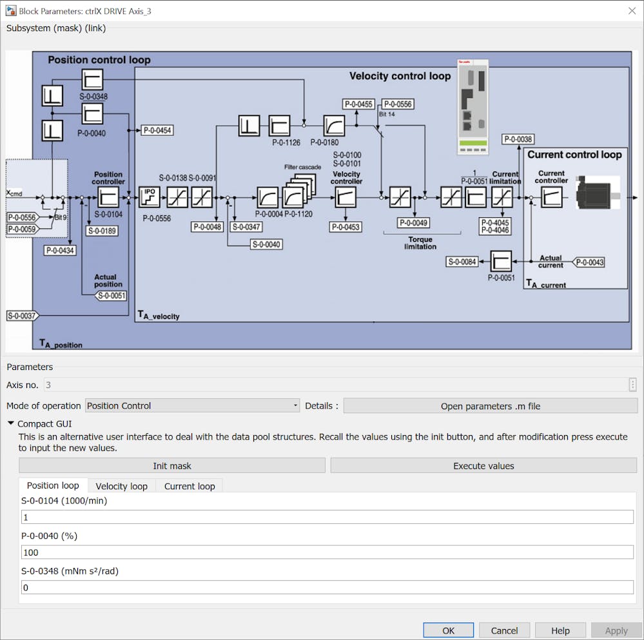
Task: Click the P-0-0059 parameter label
Action: (x=23, y=229)
